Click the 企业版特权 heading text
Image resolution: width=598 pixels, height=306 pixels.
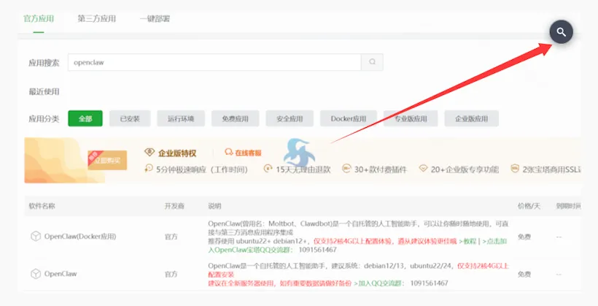(x=177, y=153)
